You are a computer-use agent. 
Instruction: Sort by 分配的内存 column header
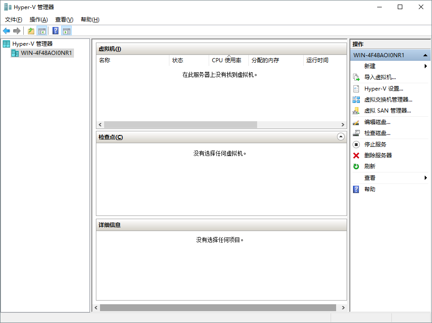point(276,60)
